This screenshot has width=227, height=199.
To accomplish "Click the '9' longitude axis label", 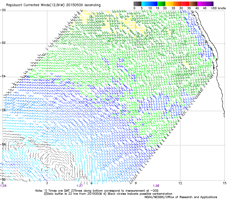I will tap(136, 183).
